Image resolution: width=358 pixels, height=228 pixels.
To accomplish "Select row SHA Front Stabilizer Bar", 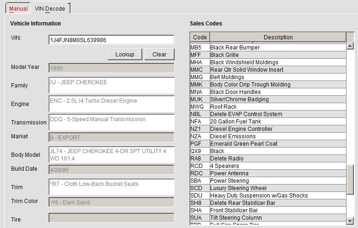I will (x=268, y=210).
